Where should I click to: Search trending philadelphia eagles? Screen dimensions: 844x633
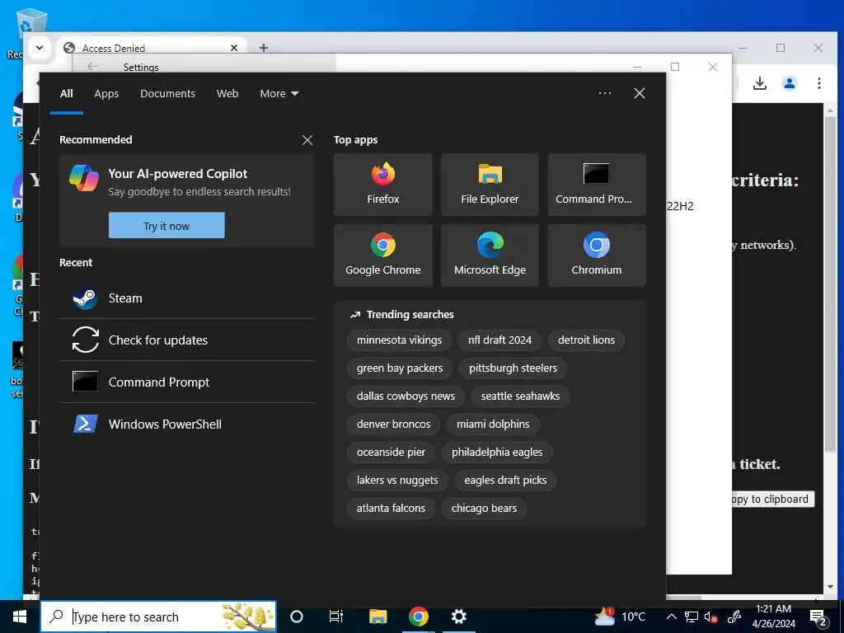pos(497,452)
